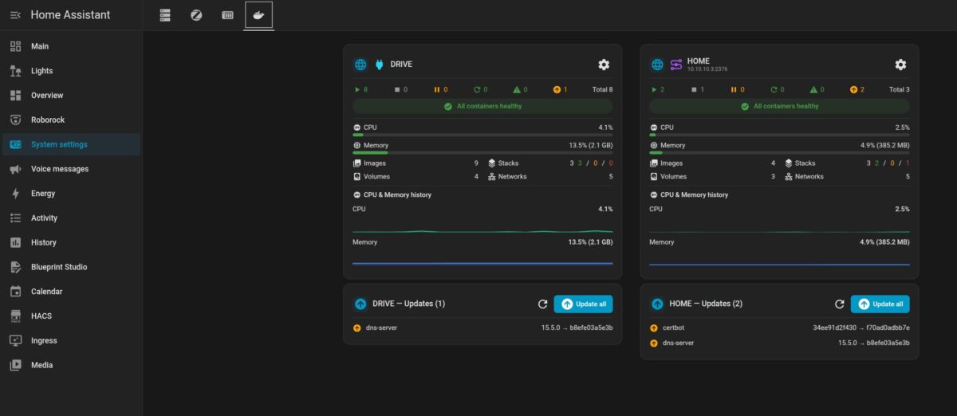Refresh the DRIVE updates list
957x416 pixels.
point(542,304)
